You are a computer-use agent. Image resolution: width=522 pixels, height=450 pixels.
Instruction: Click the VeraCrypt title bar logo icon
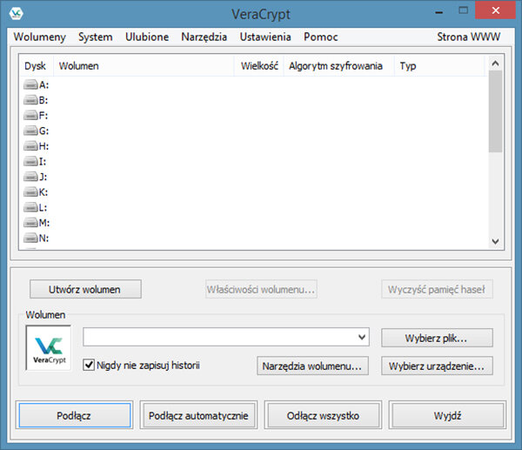click(16, 14)
